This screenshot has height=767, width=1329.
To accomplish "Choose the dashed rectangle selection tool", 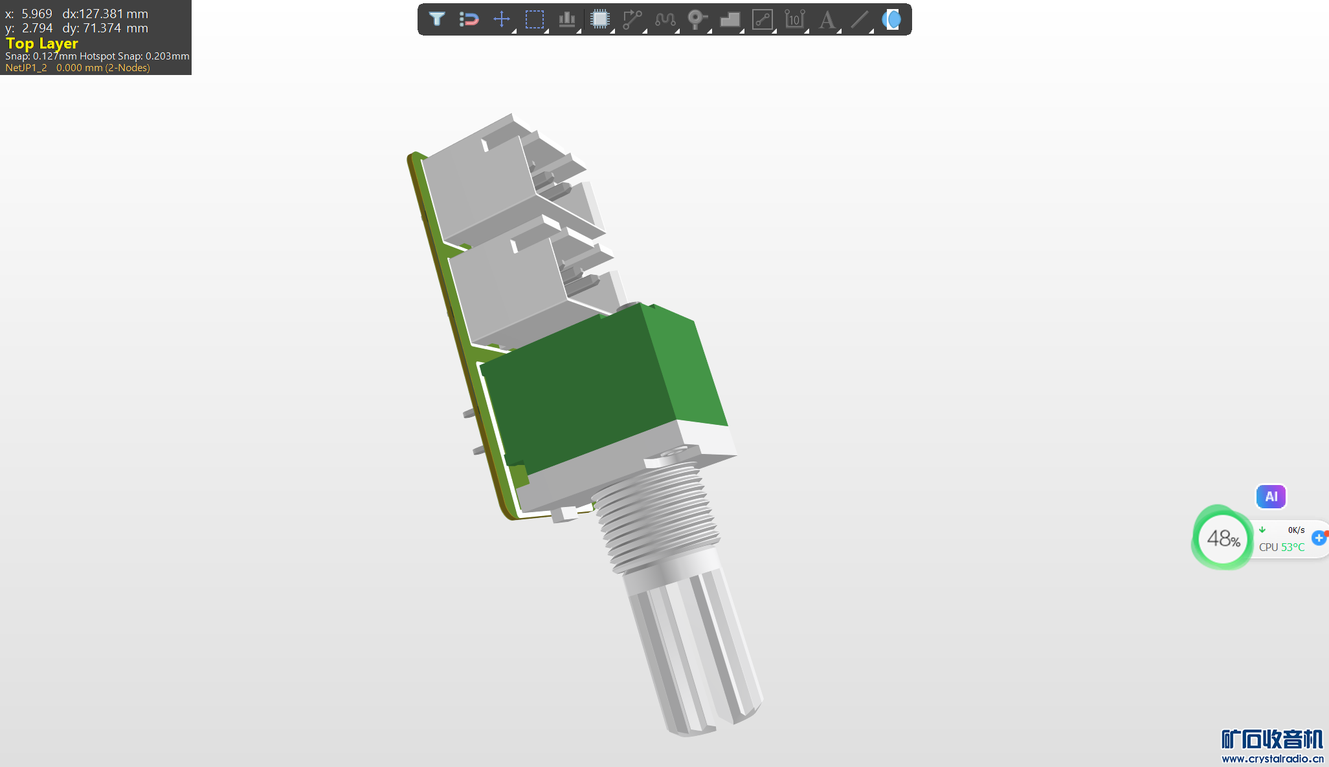I will pyautogui.click(x=535, y=19).
